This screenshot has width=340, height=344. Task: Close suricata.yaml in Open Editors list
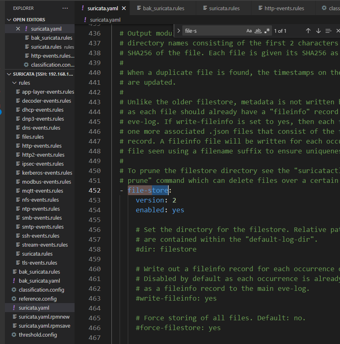tap(18, 29)
